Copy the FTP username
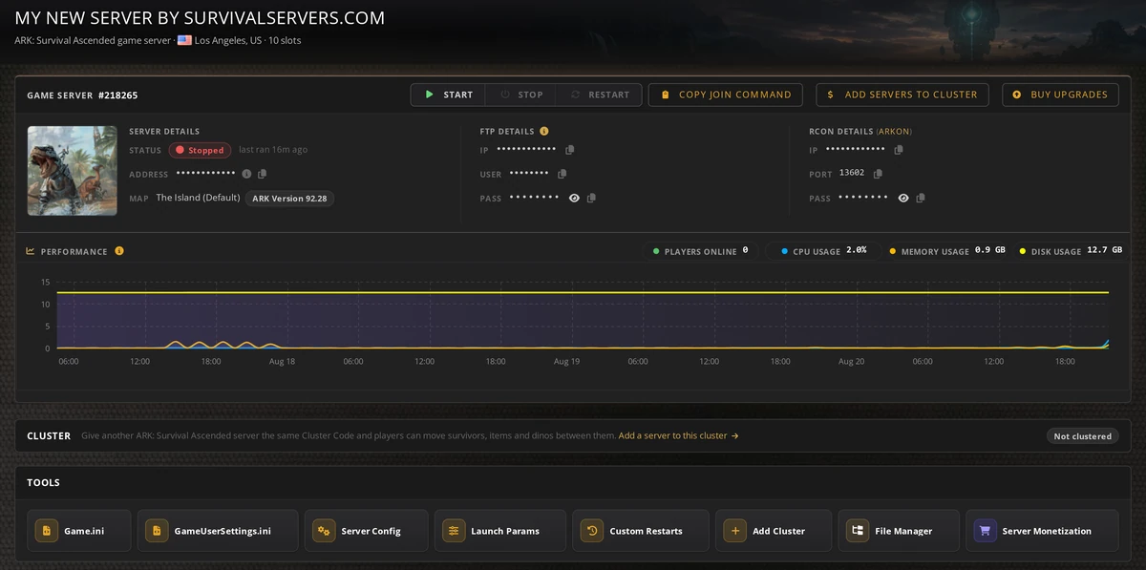 point(562,174)
